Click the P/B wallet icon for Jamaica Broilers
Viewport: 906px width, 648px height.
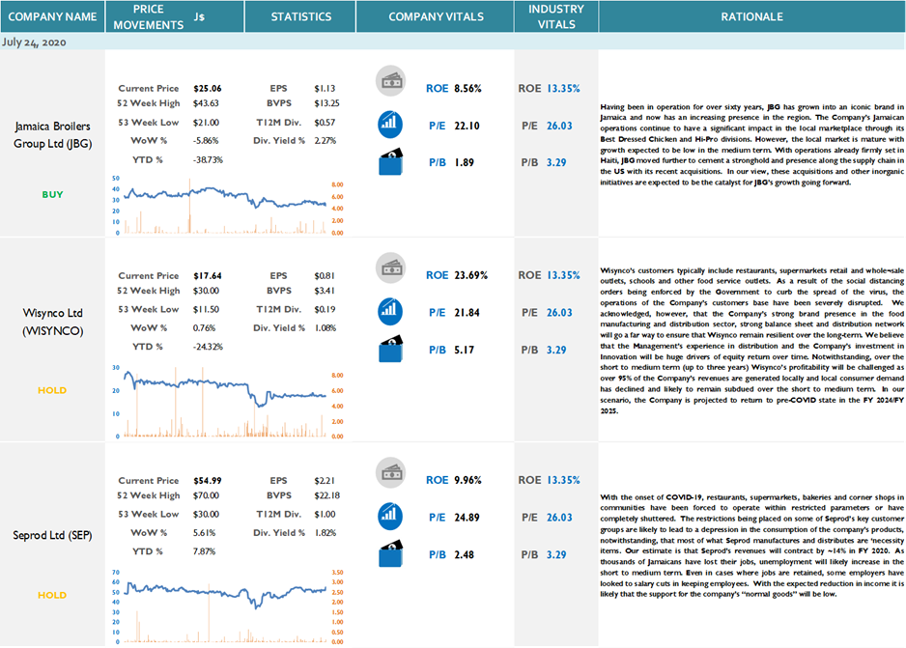[x=391, y=161]
